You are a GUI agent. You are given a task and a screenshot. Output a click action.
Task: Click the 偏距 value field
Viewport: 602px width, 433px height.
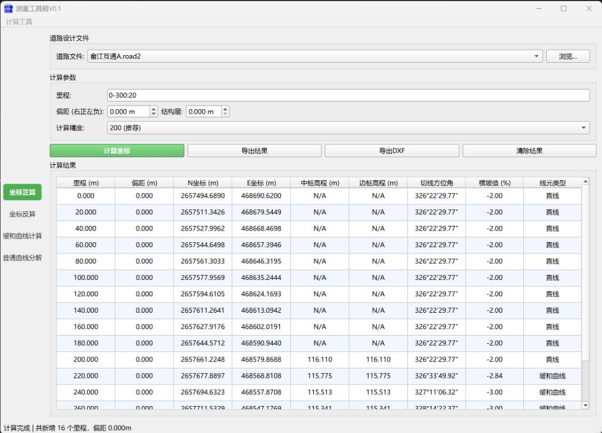[128, 111]
